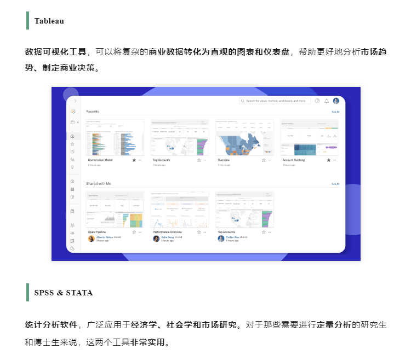This screenshot has height=355, width=411.
Task: Favorite Top Accounts in the Recents row with its star
Action: [x=199, y=160]
